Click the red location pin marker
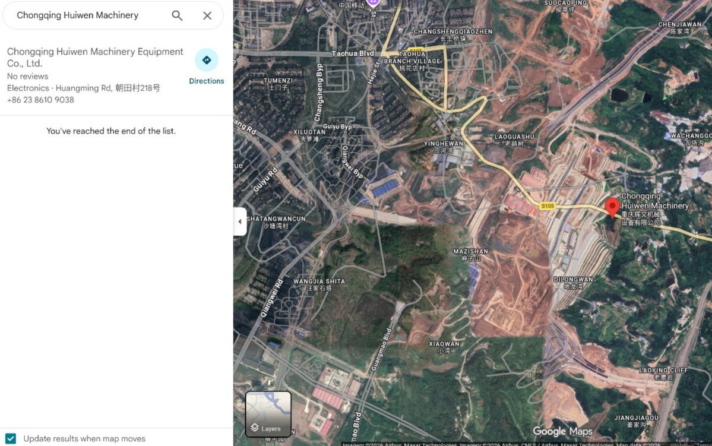 [612, 207]
